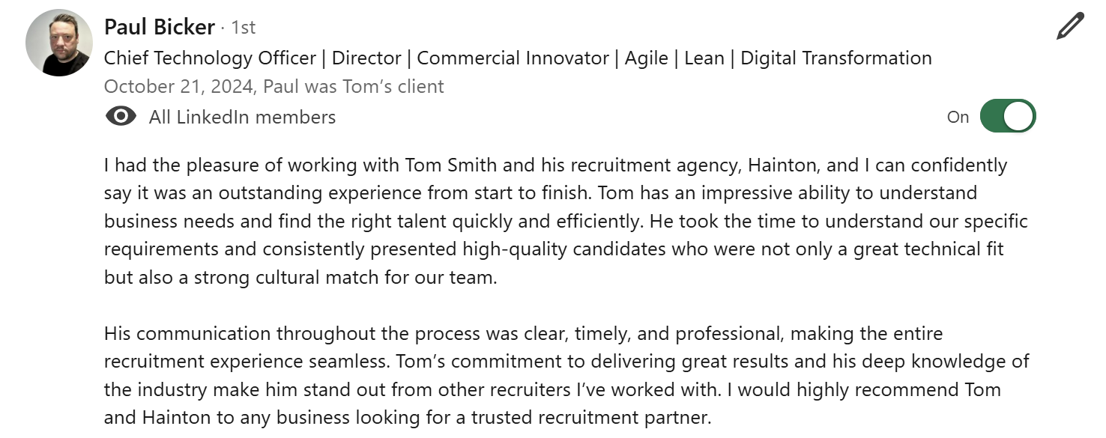Click the On label beside the toggle

pyautogui.click(x=958, y=117)
